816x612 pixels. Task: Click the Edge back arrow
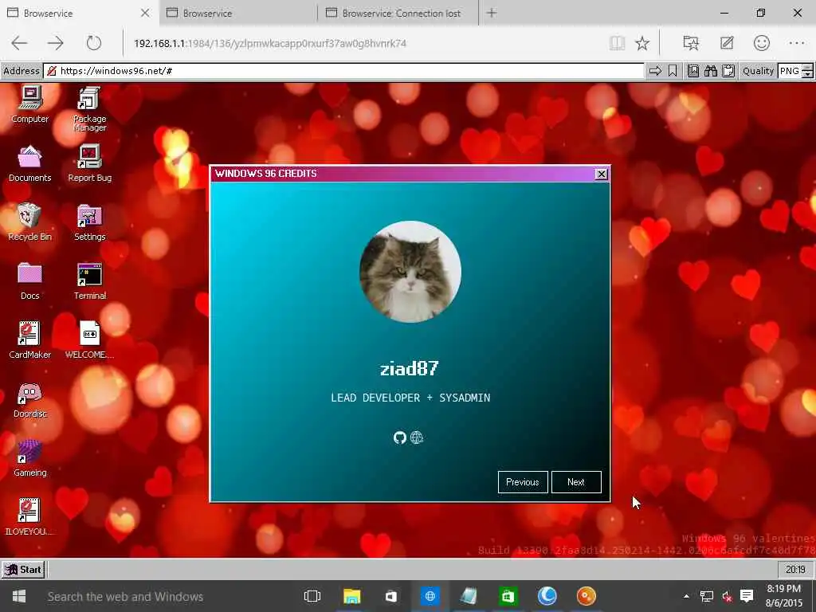(x=19, y=43)
